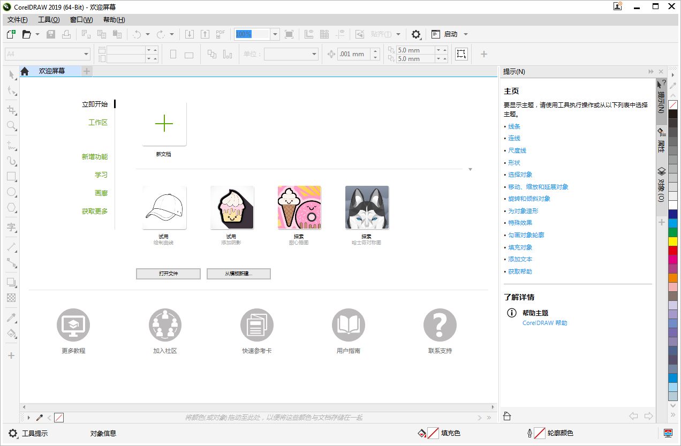Screen dimensions: 681x446
Task: Toggle portrait page orientation
Action: 173,54
